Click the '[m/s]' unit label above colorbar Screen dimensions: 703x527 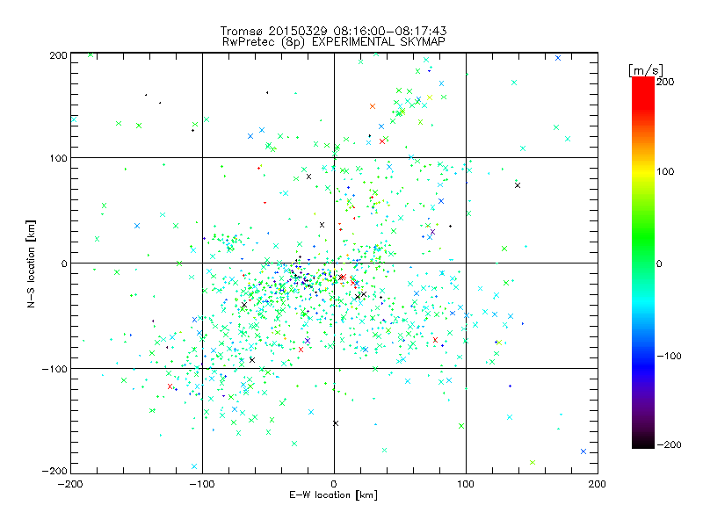pos(646,70)
